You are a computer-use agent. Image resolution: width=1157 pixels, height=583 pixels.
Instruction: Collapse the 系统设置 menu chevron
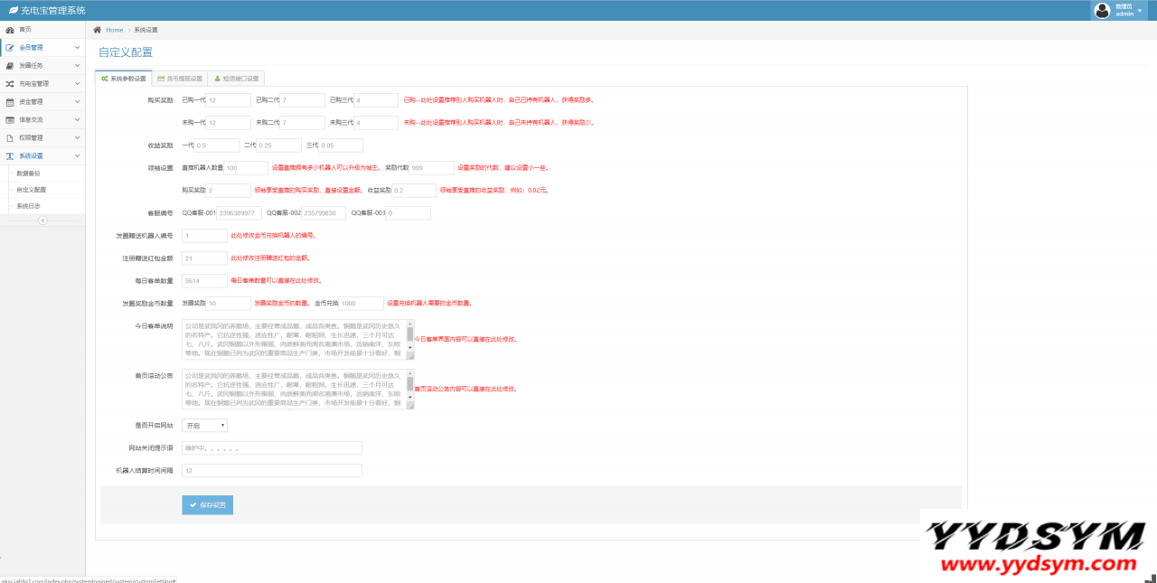click(x=77, y=155)
